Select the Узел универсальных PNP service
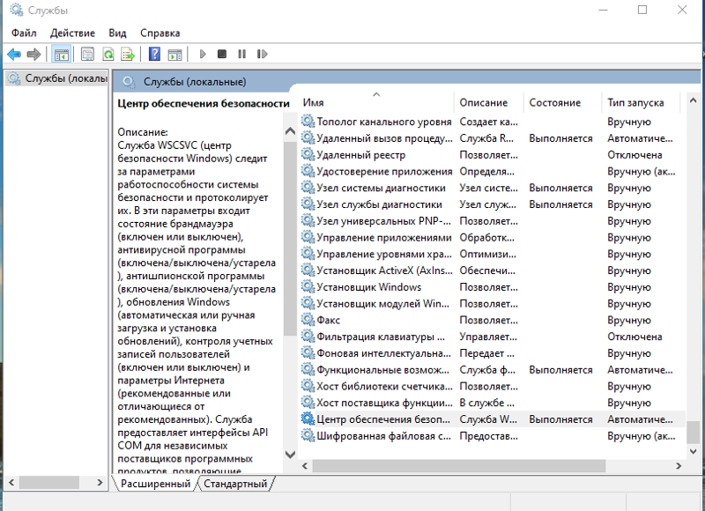Image resolution: width=705 pixels, height=511 pixels. 493,220
